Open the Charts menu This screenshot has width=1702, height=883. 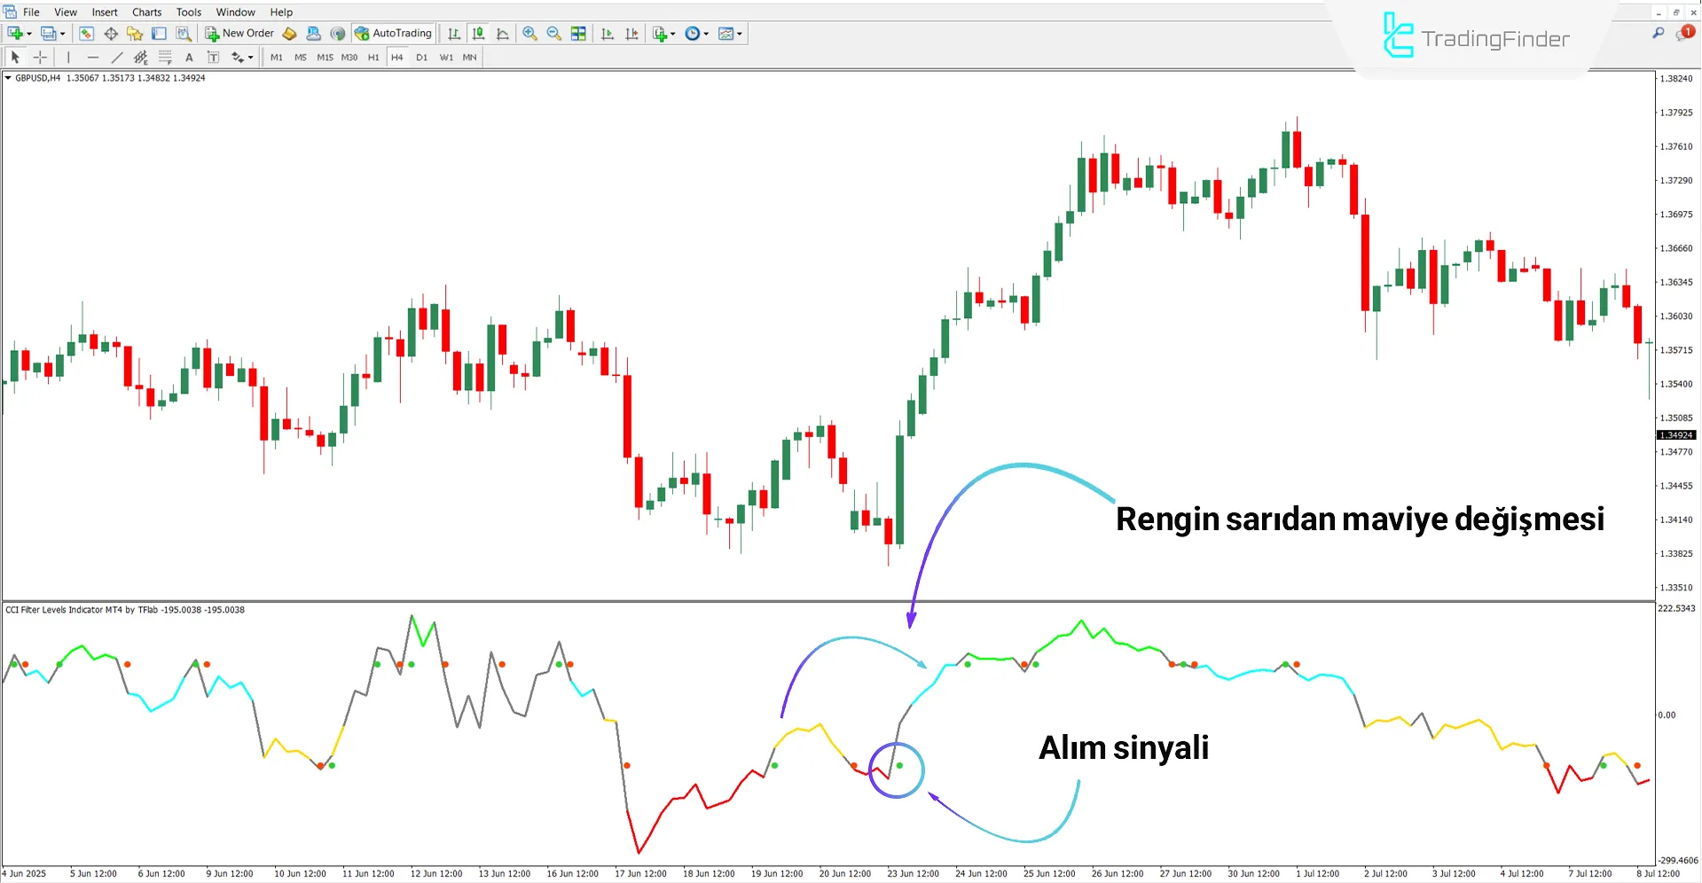click(145, 12)
